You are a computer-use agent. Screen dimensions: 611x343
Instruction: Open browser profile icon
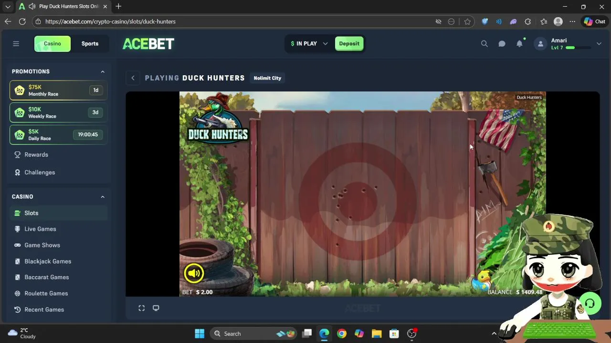pyautogui.click(x=558, y=21)
